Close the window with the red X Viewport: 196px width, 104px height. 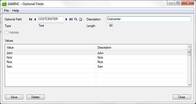click(188, 3)
